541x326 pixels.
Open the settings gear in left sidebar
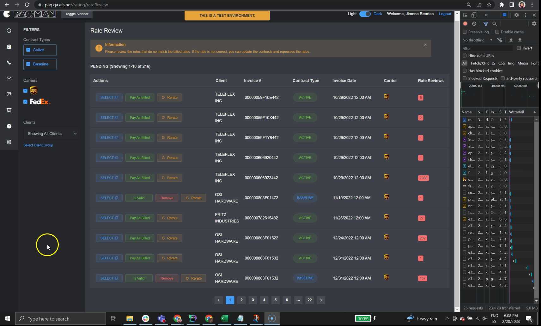coord(9,142)
